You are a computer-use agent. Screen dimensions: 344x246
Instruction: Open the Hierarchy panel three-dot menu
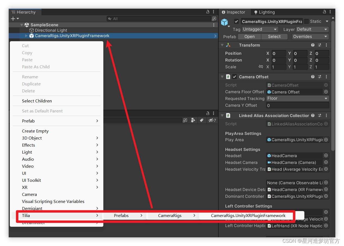pos(214,12)
